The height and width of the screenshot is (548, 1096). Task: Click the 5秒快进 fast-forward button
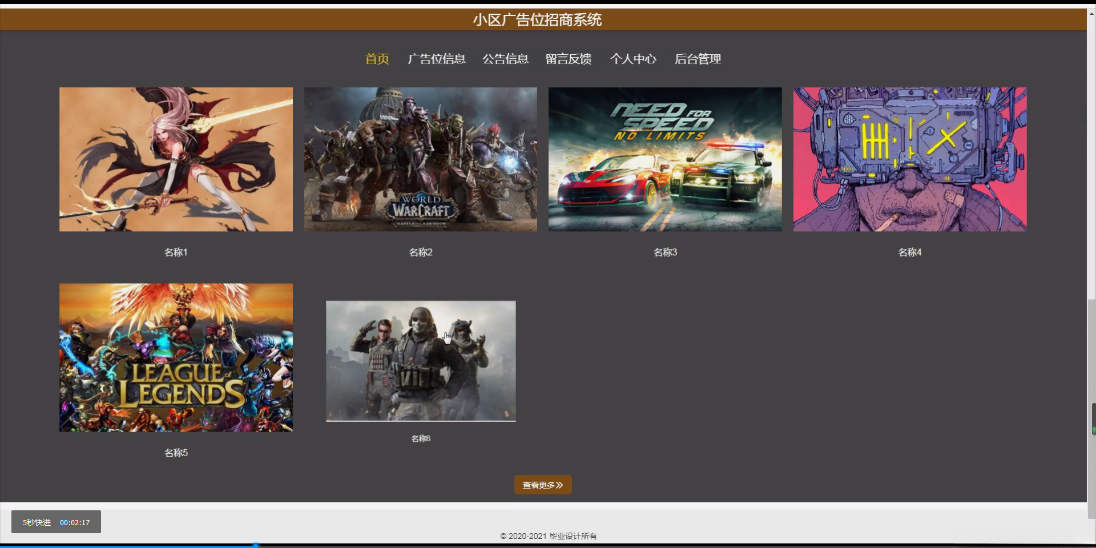pos(37,522)
